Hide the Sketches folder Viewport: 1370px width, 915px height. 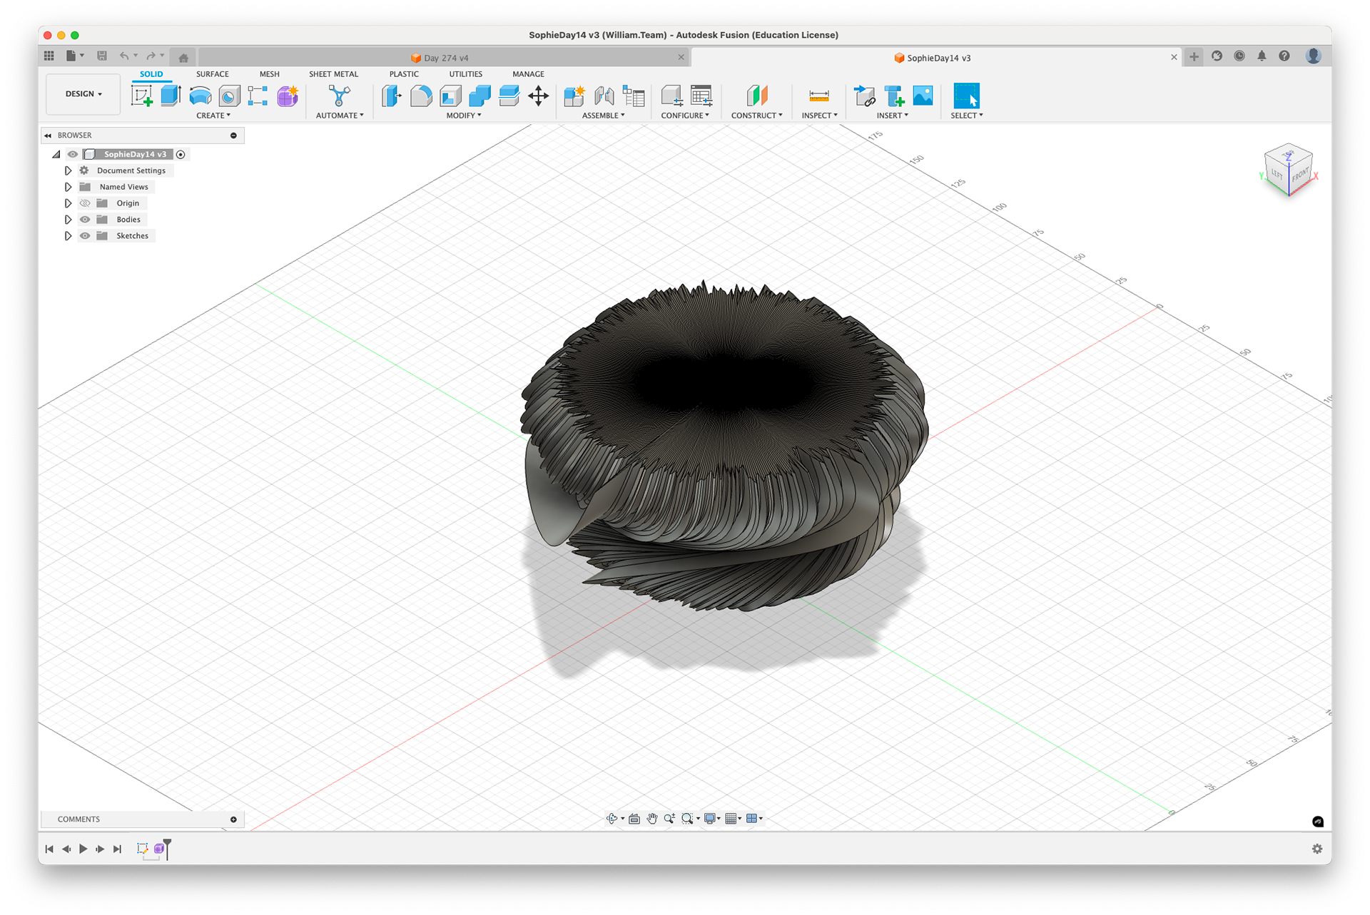85,236
